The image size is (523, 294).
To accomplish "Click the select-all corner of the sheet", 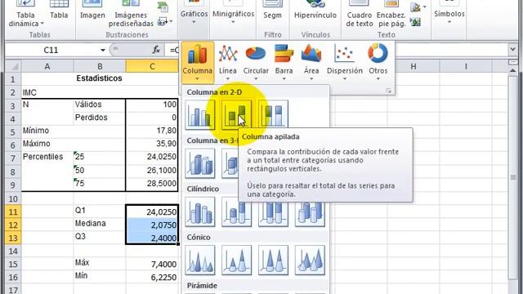I will point(13,66).
